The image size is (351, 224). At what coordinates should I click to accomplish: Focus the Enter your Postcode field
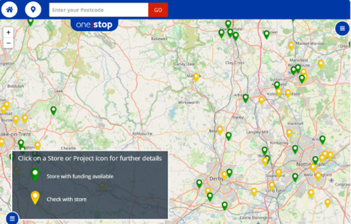[99, 10]
